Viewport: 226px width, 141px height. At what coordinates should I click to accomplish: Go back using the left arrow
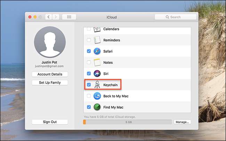point(48,17)
